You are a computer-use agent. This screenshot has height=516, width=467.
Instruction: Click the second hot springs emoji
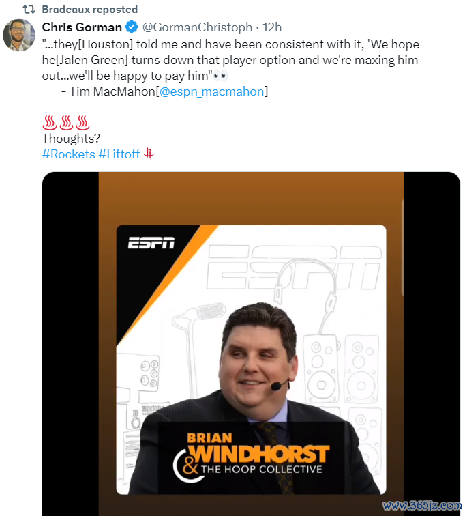(66, 123)
